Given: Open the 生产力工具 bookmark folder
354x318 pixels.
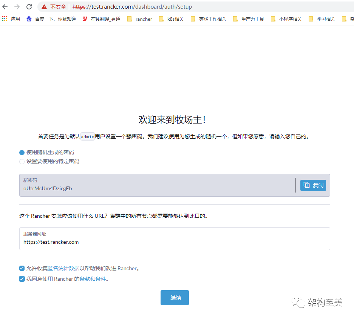Looking at the screenshot, I should 248,19.
